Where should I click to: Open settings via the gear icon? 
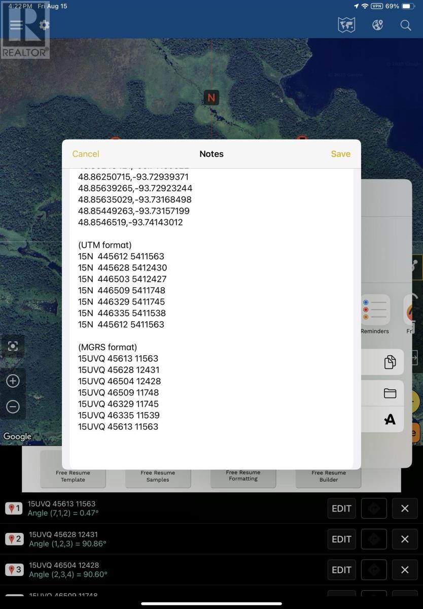coord(44,25)
